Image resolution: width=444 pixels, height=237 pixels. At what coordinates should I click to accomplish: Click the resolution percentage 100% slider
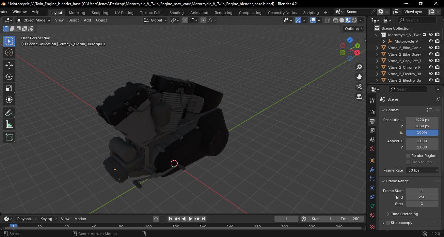point(422,132)
